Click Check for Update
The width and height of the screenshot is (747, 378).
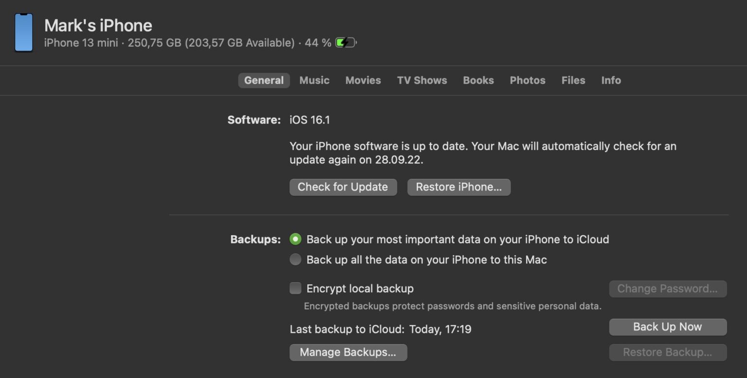click(x=343, y=187)
